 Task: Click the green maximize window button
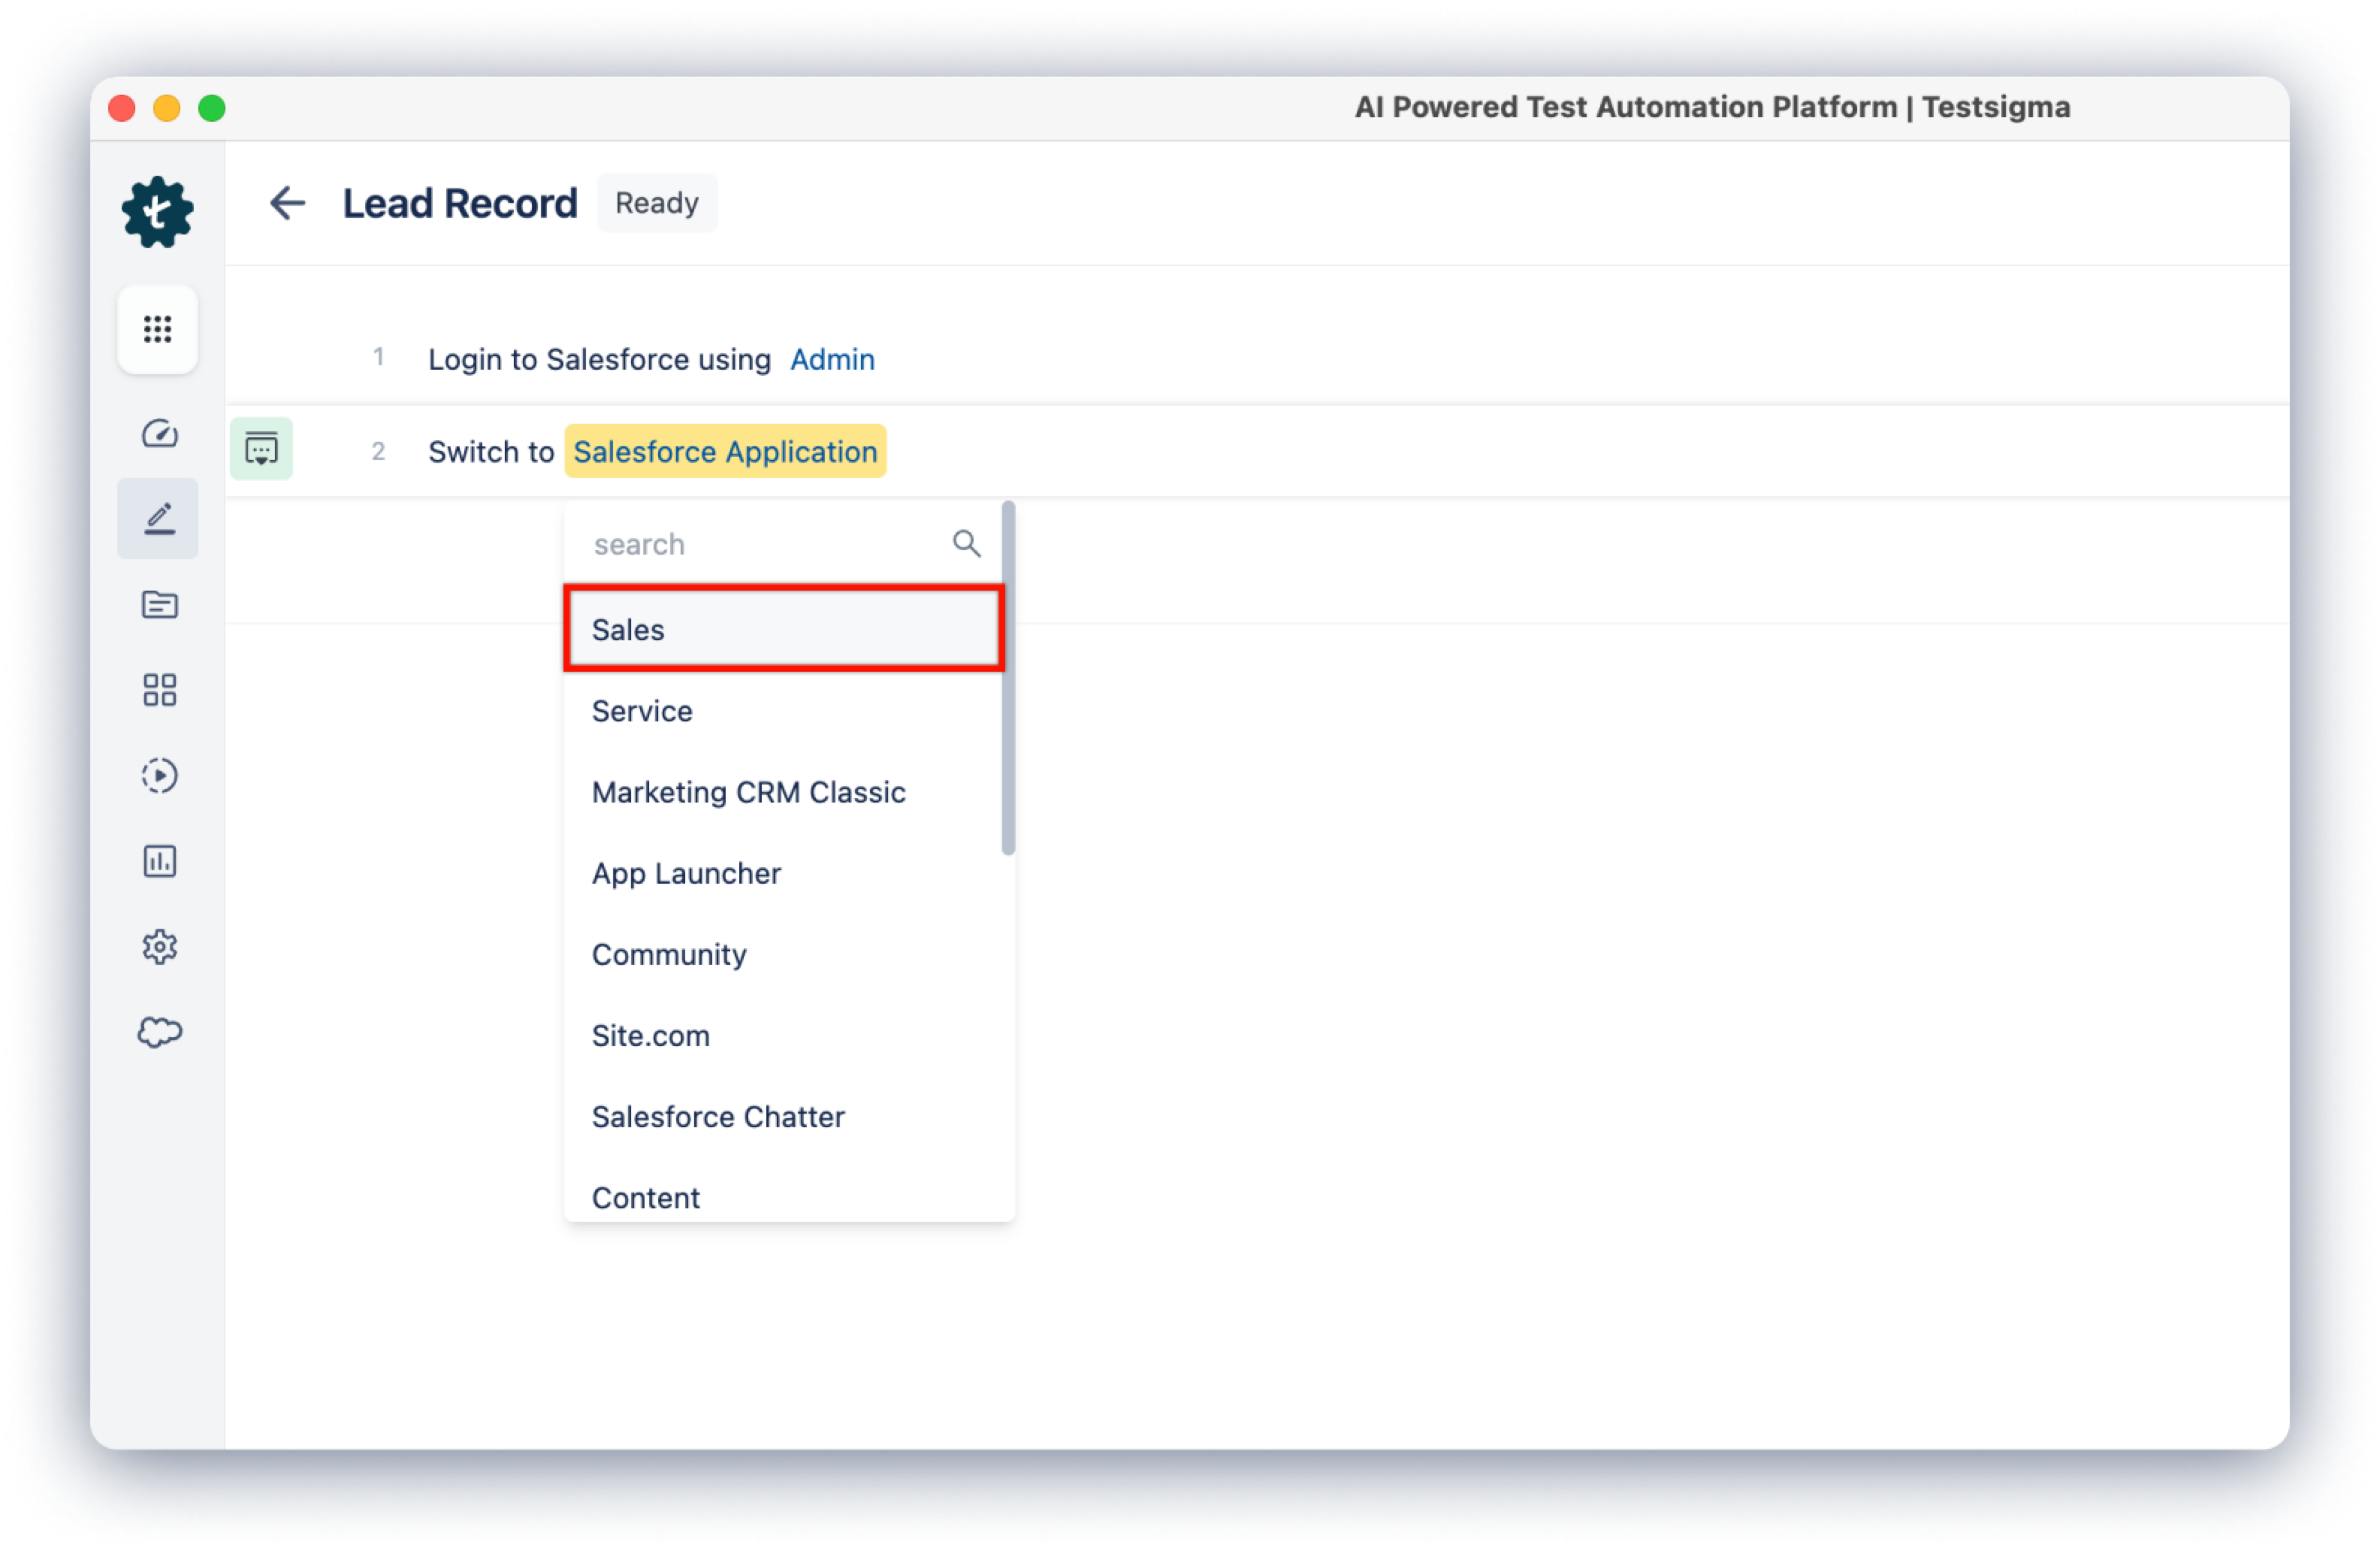coord(212,107)
